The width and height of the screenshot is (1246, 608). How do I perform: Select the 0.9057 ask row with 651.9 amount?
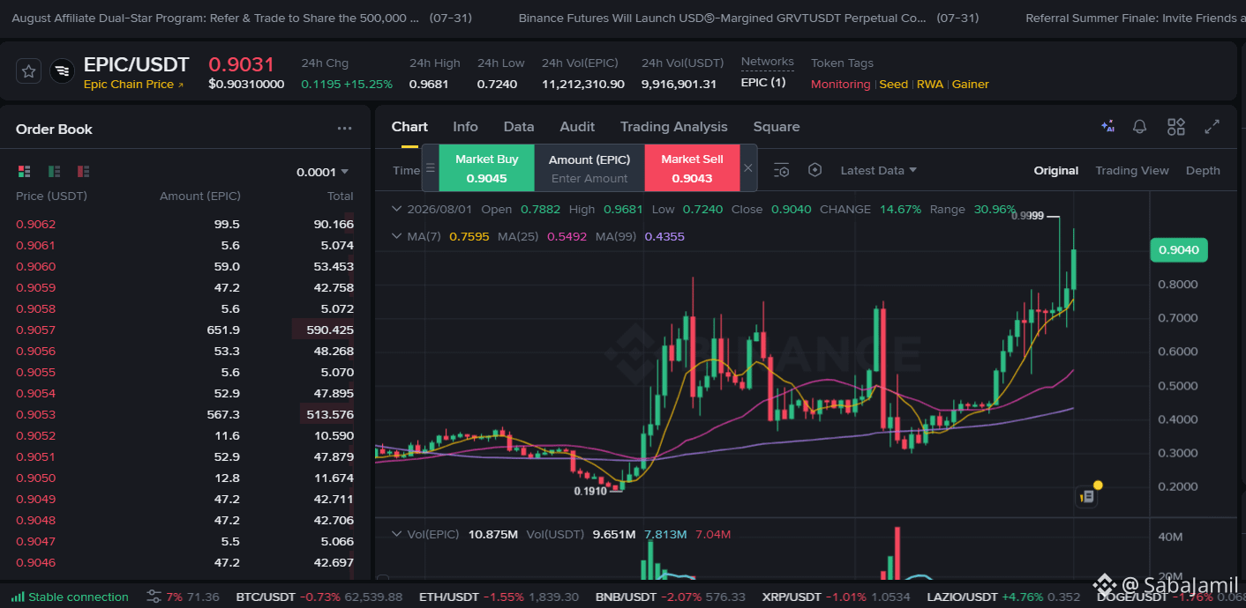coord(184,330)
